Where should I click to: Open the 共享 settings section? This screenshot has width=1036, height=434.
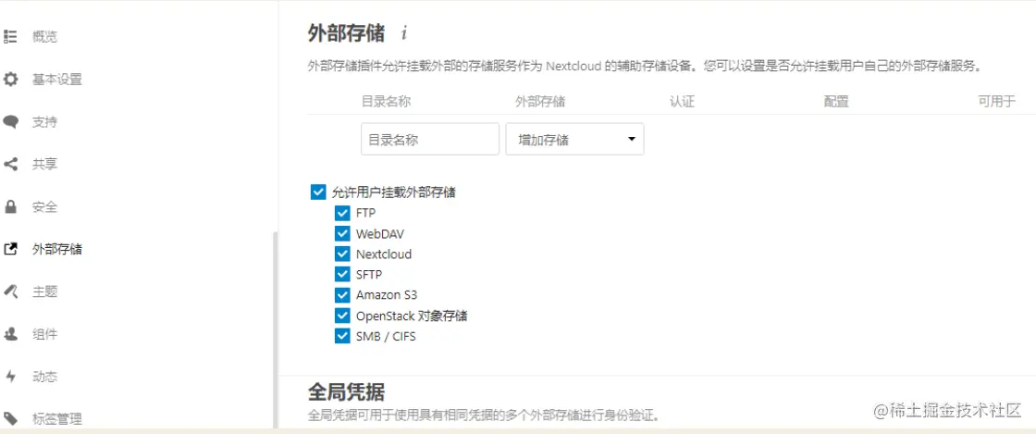[45, 165]
